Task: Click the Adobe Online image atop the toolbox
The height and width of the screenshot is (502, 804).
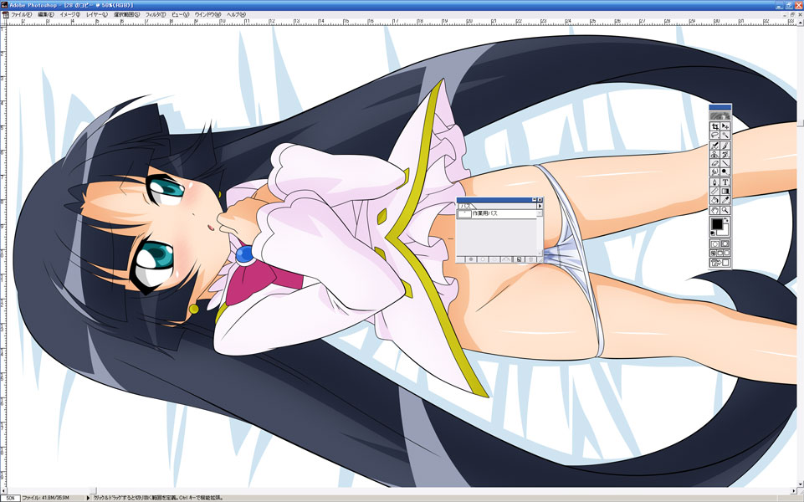Action: (720, 115)
